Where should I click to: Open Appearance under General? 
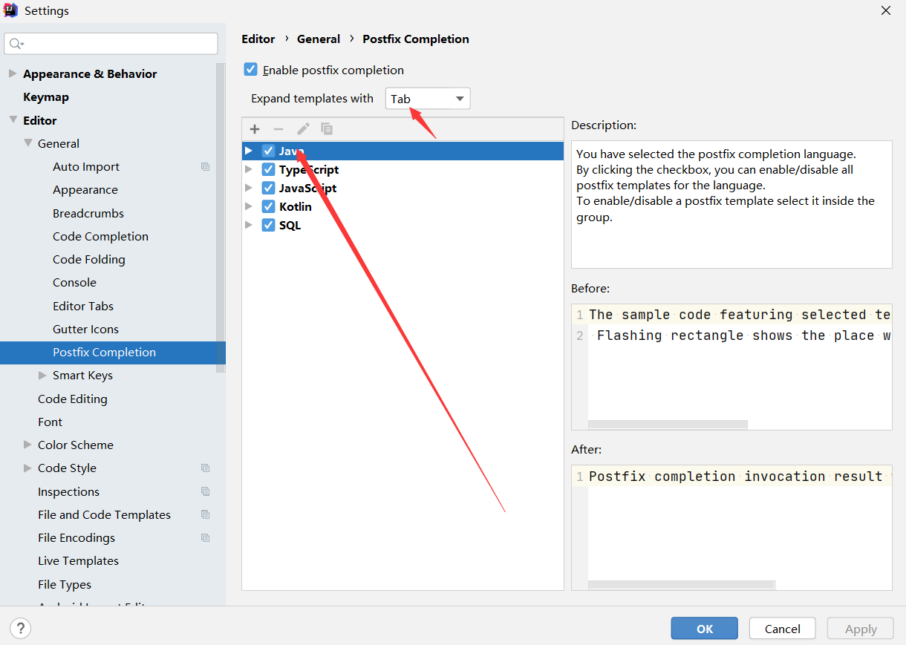(85, 190)
